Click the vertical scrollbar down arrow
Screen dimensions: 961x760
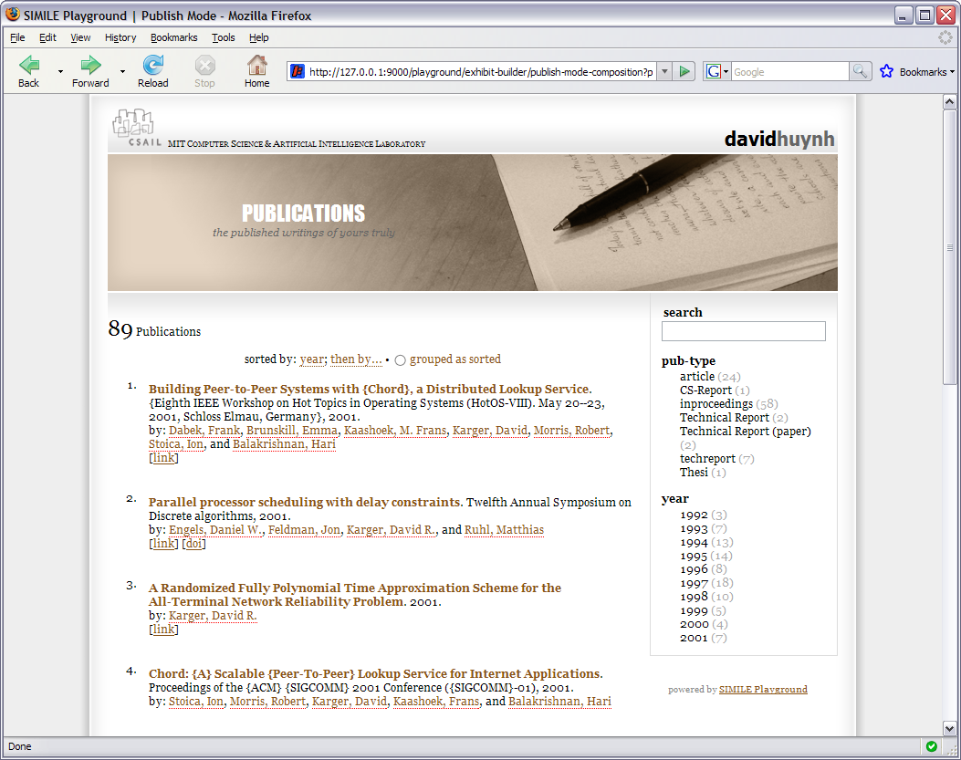point(949,728)
